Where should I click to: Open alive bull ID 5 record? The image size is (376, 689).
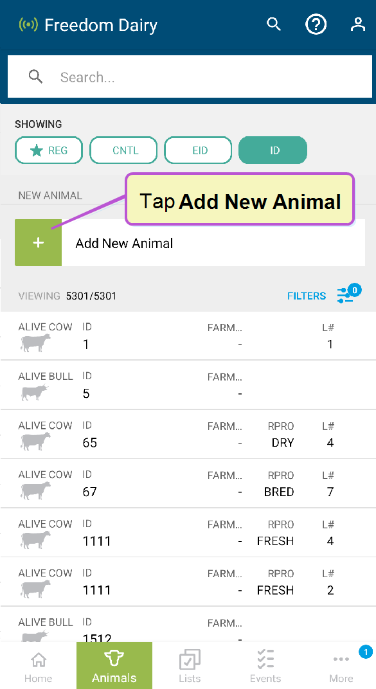coord(188,385)
